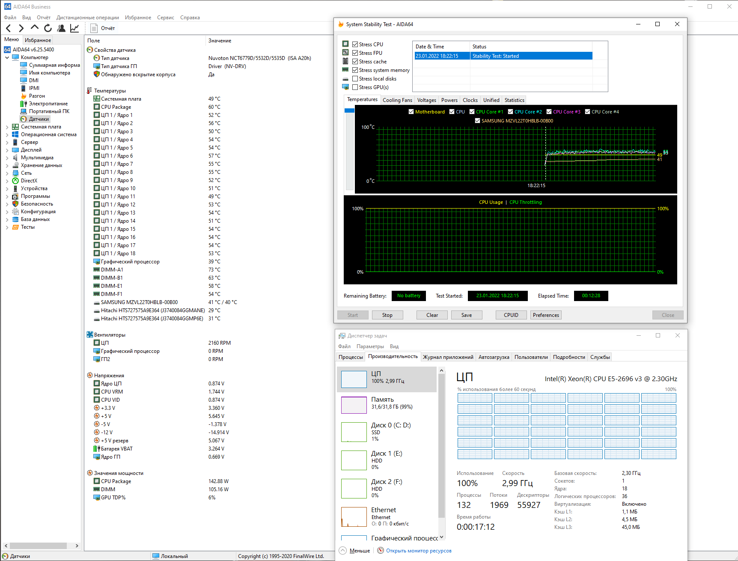
Task: Click the Операционная система Windows icon
Action: point(15,134)
